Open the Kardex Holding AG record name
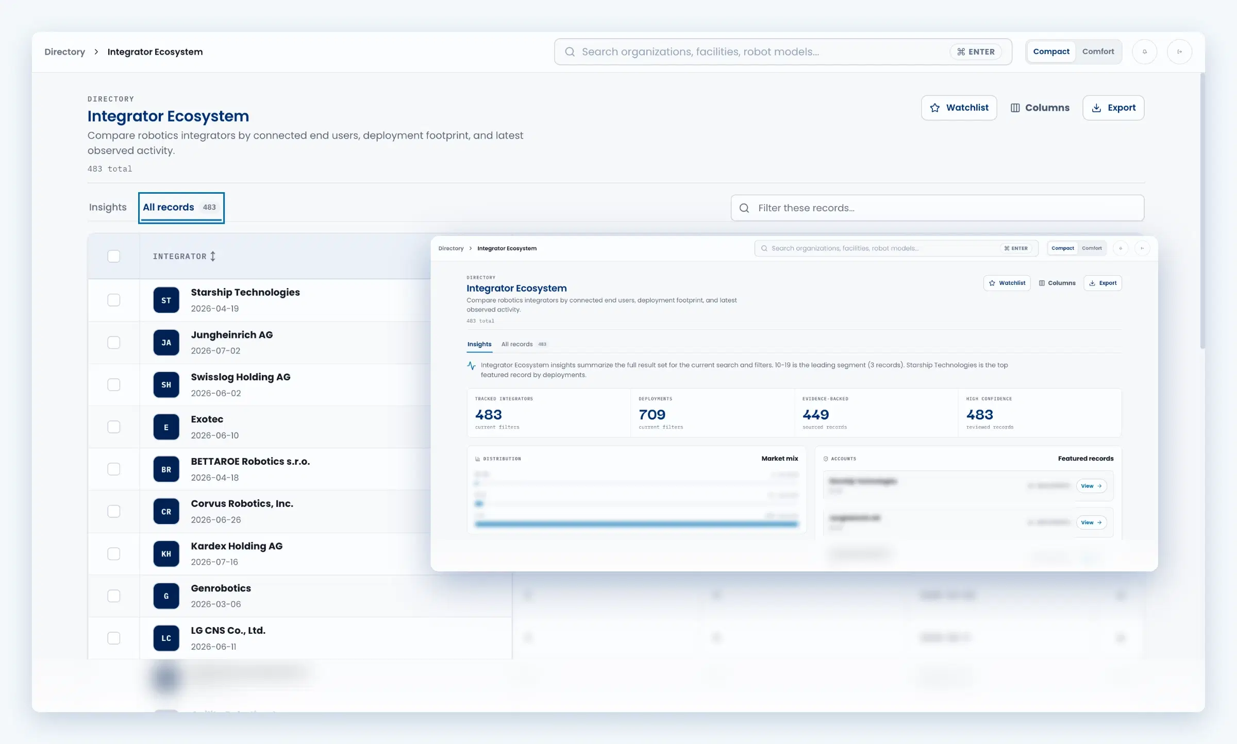This screenshot has height=744, width=1237. [x=237, y=546]
